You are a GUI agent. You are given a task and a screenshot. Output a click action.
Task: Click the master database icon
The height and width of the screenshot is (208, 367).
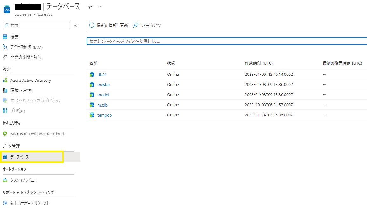pyautogui.click(x=92, y=85)
